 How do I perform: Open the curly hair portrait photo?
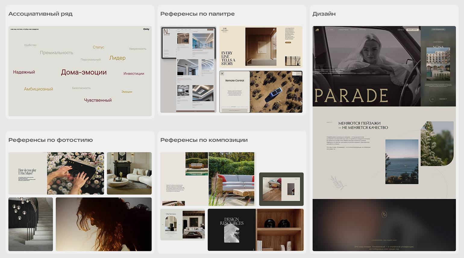[104, 224]
